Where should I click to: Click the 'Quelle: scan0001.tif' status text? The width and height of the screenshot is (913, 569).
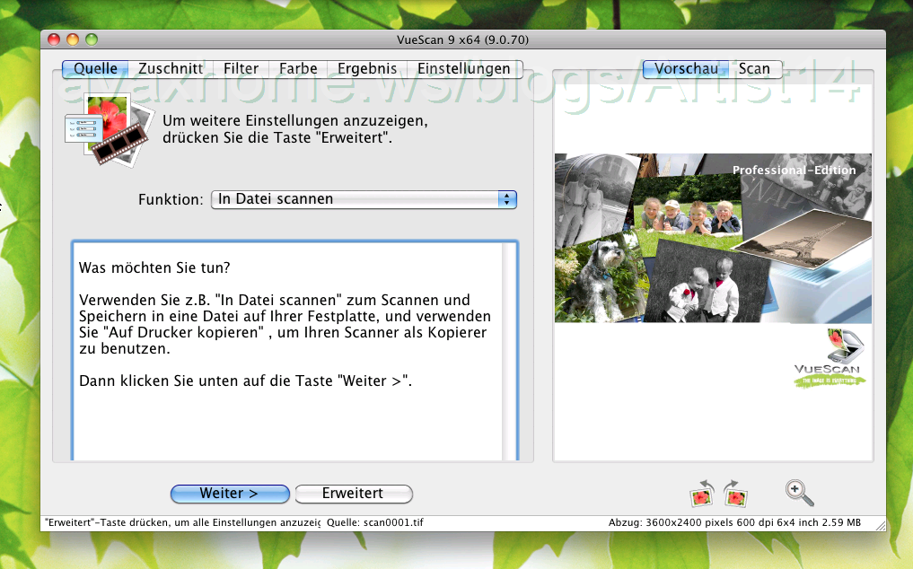[x=375, y=522]
